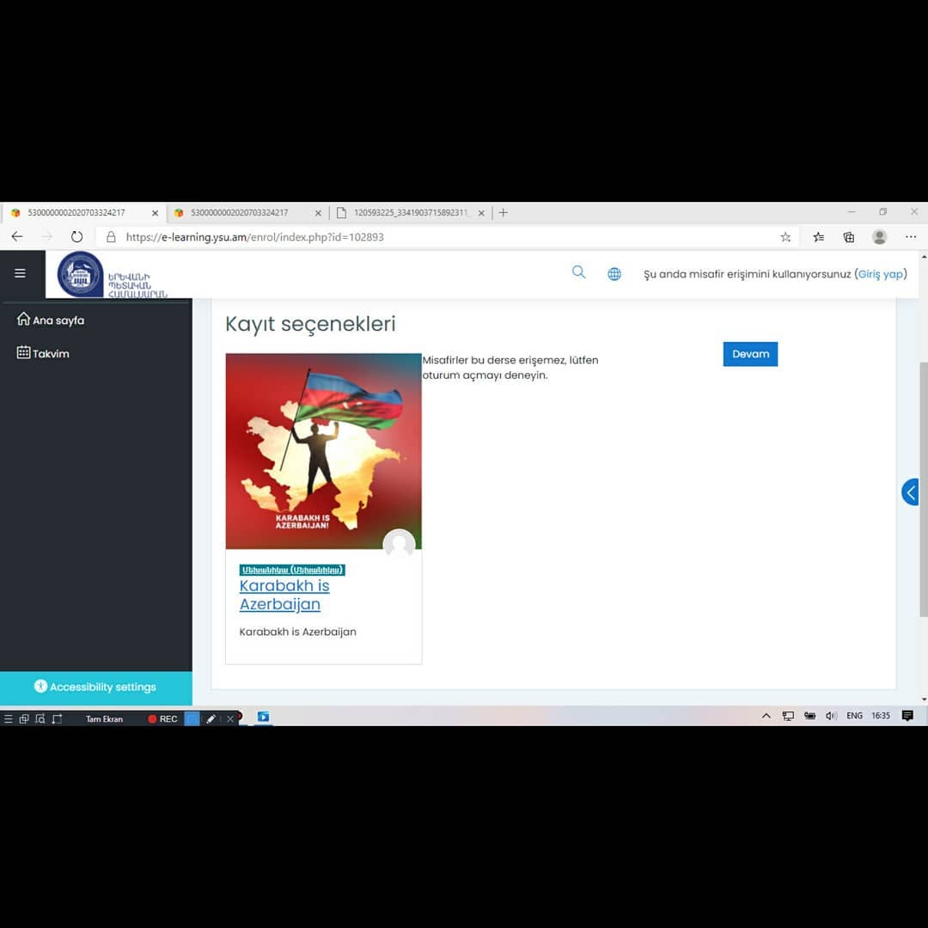Switch the ENG input language
Viewport: 928px width, 928px height.
point(854,716)
